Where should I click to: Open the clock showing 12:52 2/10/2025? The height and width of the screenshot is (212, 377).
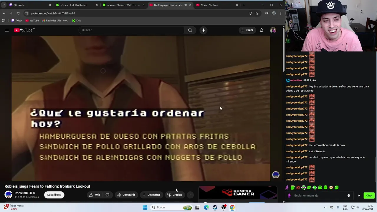(x=368, y=207)
